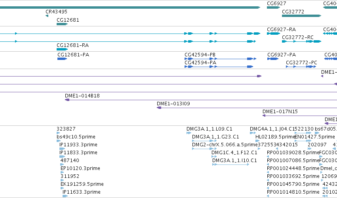Click the DME1-013I09 purple clone end arrow

pyautogui.click(x=159, y=108)
